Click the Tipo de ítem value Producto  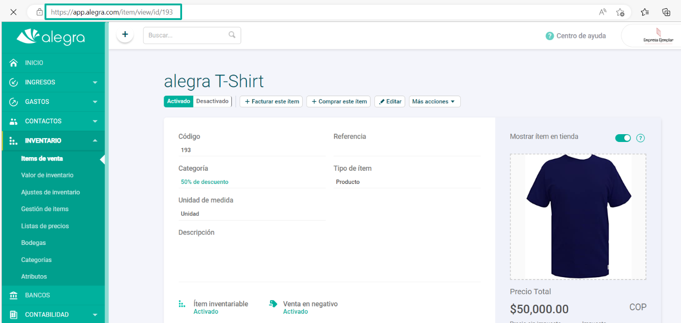(348, 182)
